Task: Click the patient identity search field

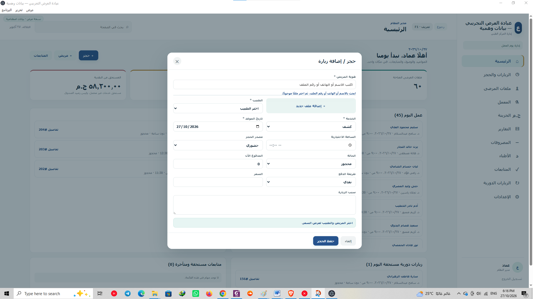Action: (x=264, y=84)
